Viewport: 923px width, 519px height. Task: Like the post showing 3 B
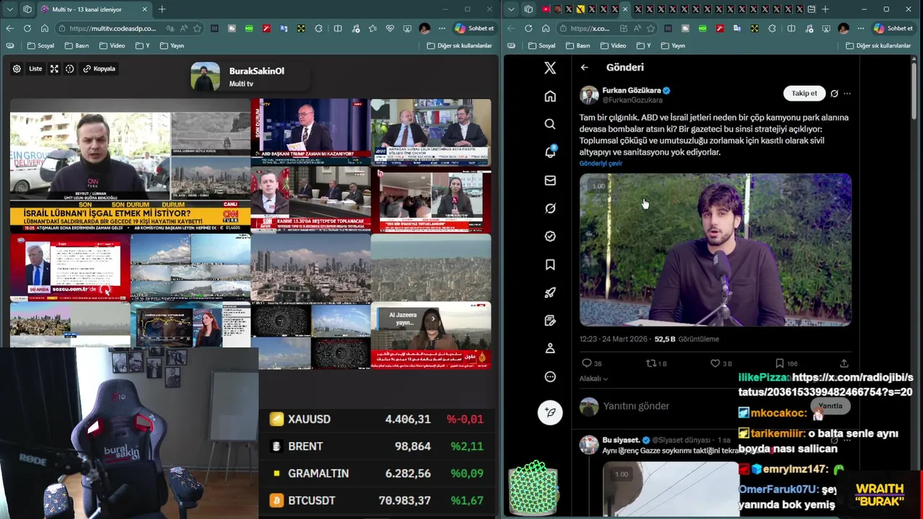(721, 363)
